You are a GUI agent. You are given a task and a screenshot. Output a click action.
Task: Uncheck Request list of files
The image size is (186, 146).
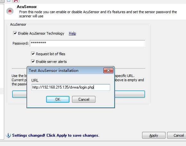[x=33, y=54]
